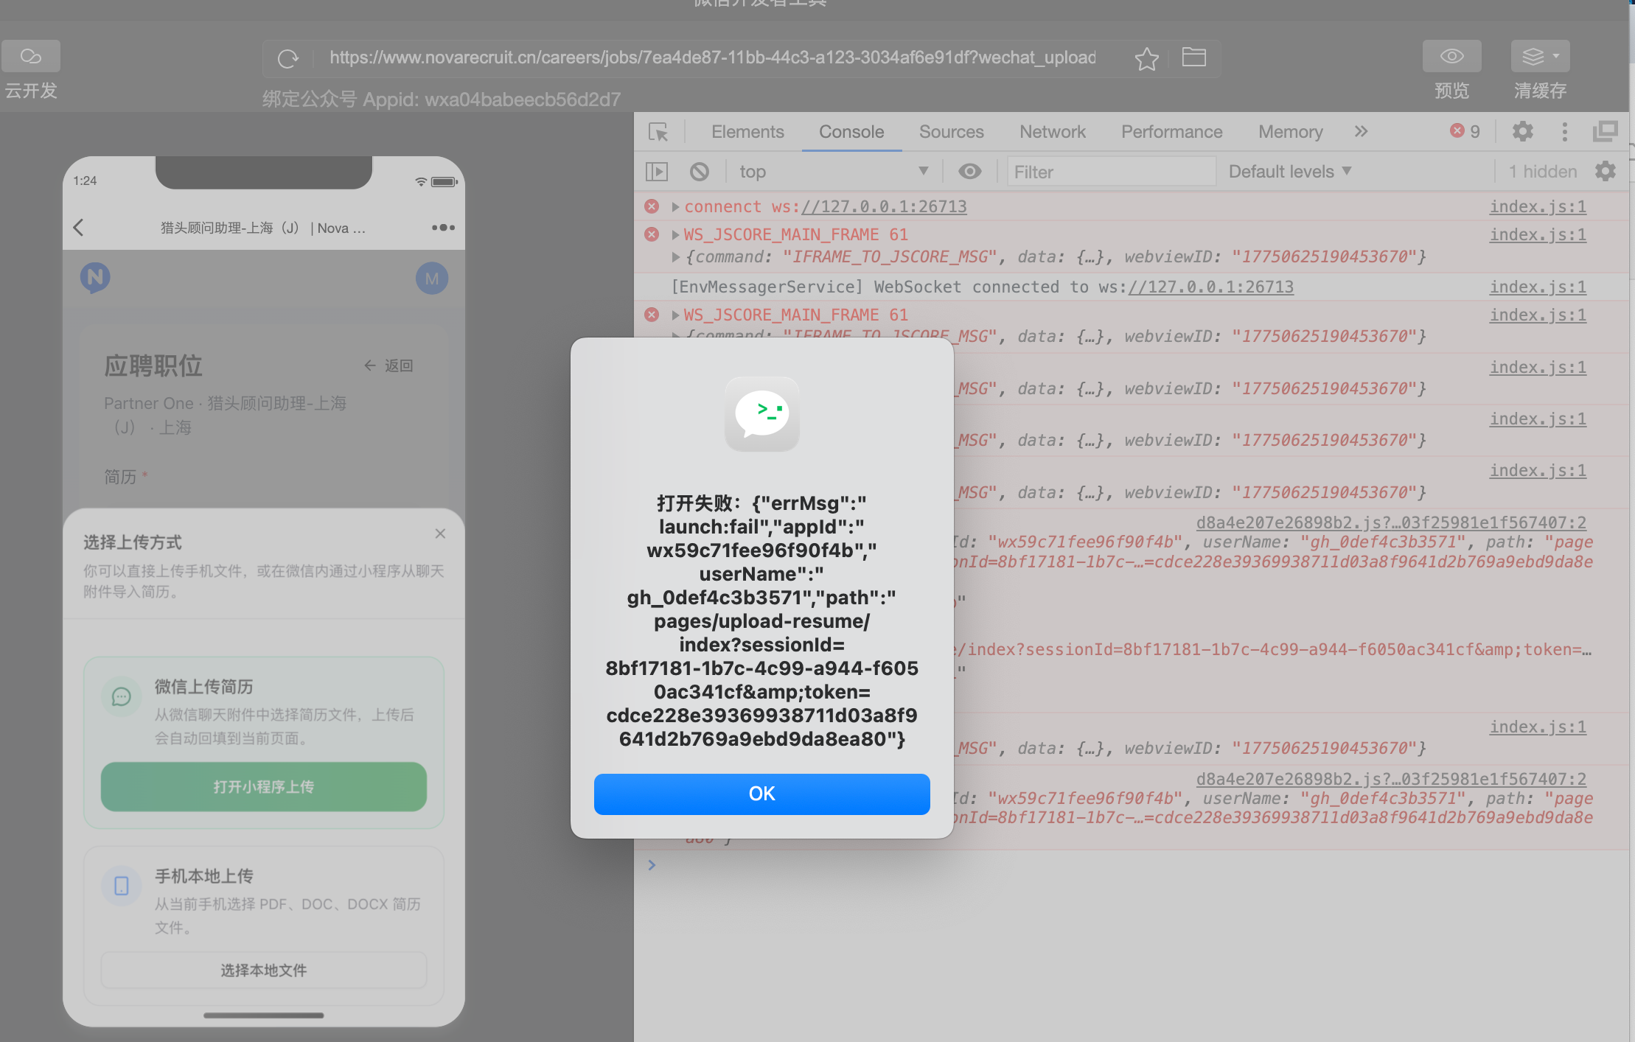Click the preview eye button

tap(1451, 57)
